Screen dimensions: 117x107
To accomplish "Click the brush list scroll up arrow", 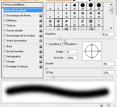I will tap(111, 5).
